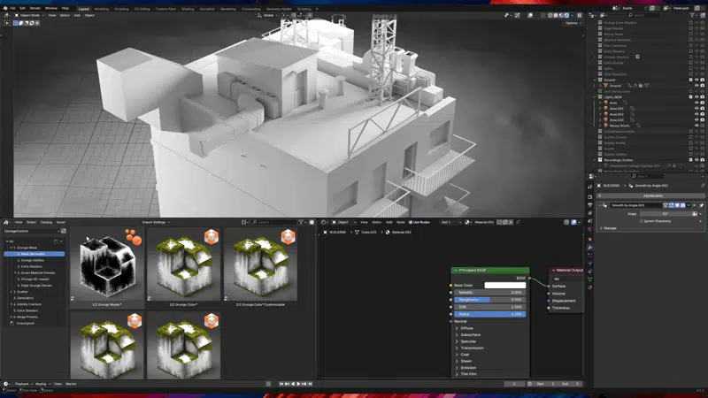Open the Modifiers wrench properties tab
Viewport: 708px width, 398px height.
590,248
